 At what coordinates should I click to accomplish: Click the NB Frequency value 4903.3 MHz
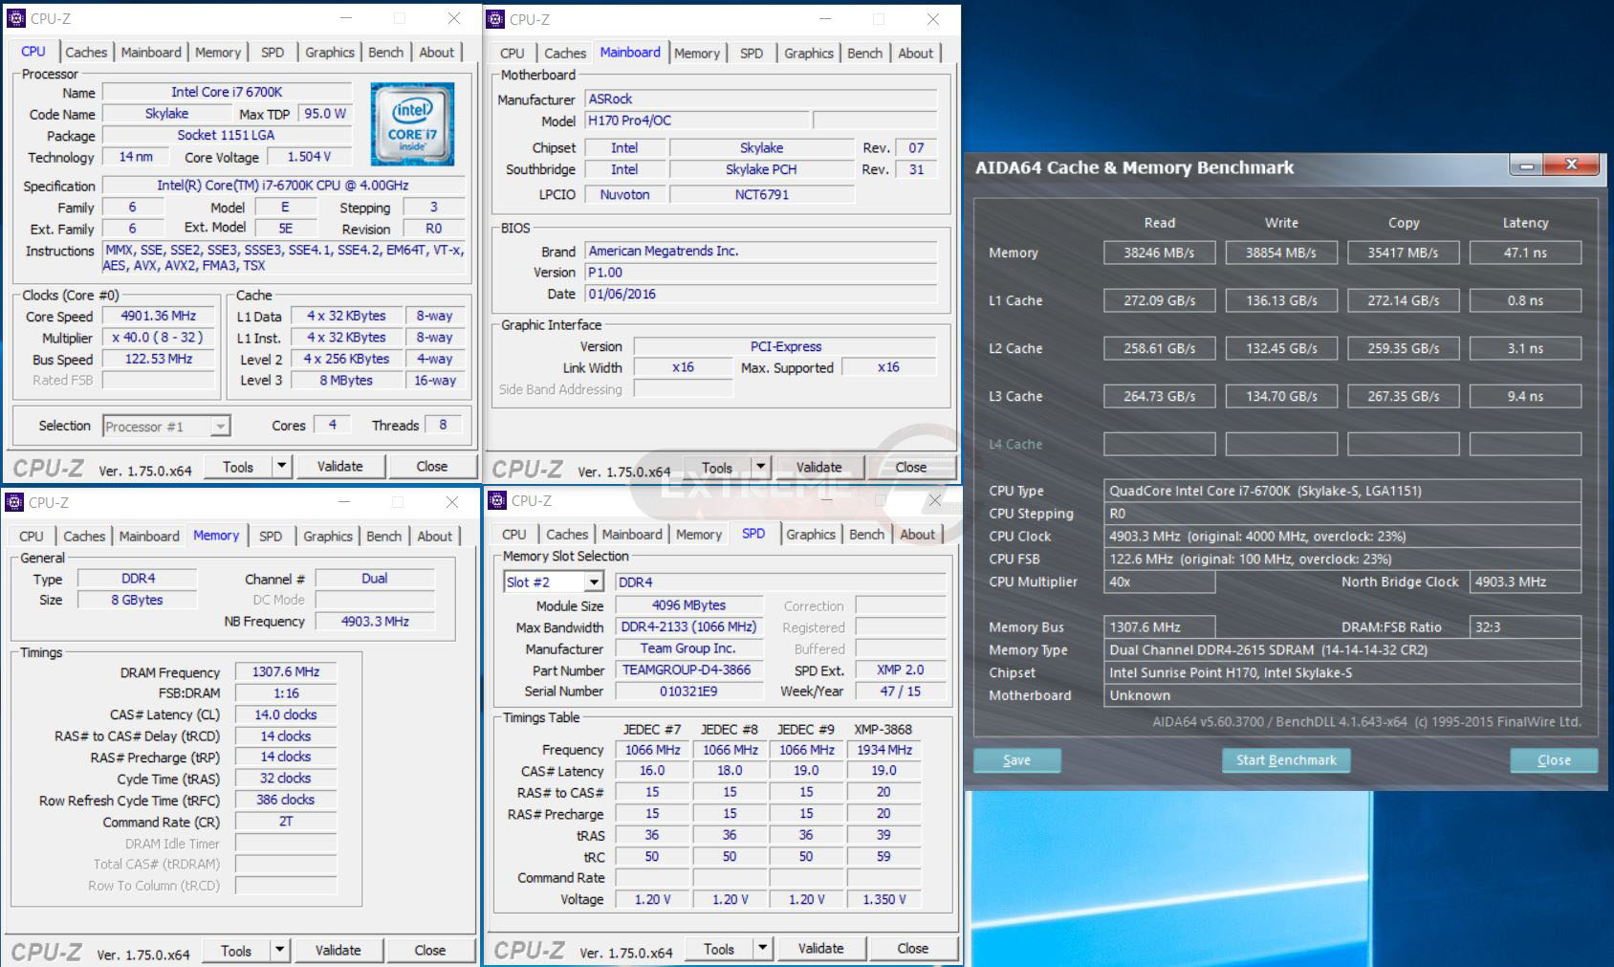pos(375,621)
